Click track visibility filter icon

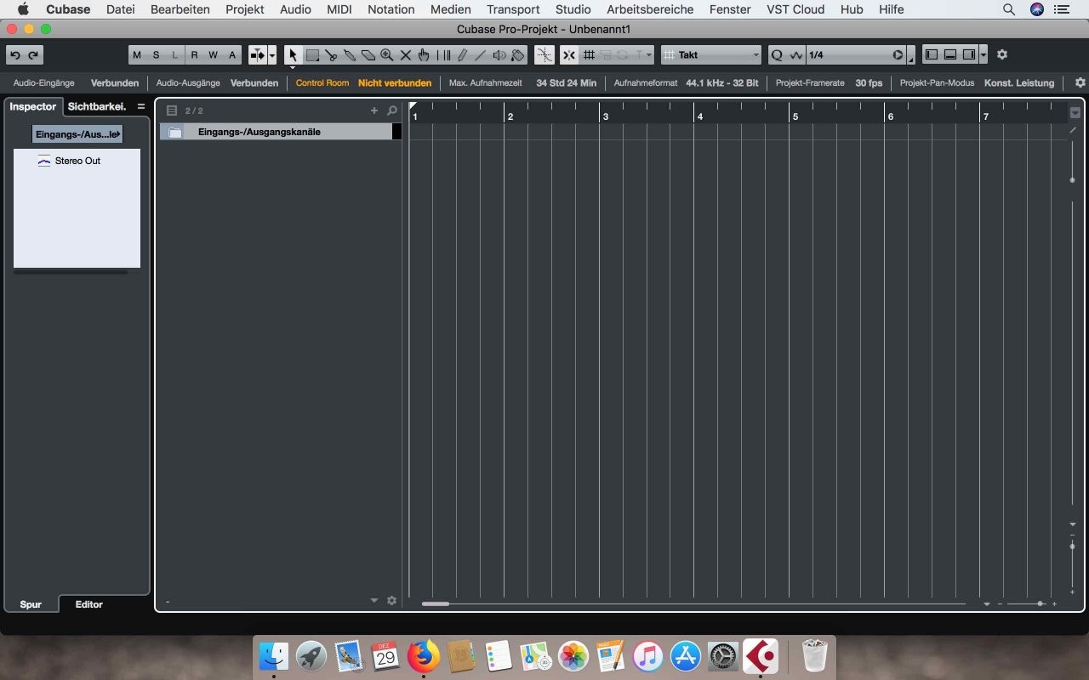coord(172,110)
